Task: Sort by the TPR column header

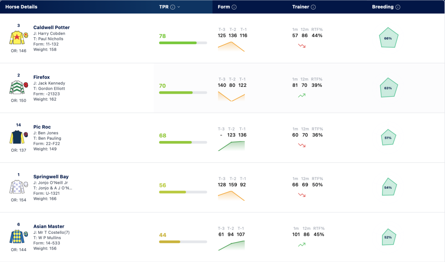Action: (x=164, y=7)
